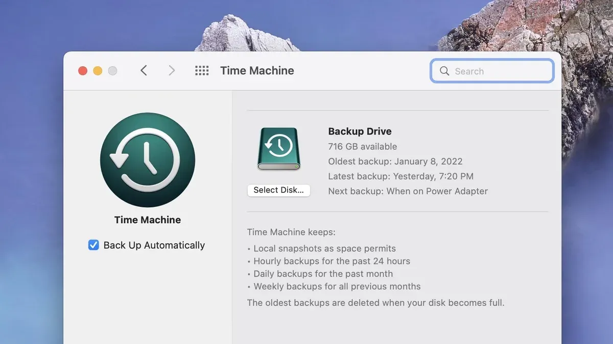Go forward with the right chevron
This screenshot has width=613, height=344.
point(172,71)
